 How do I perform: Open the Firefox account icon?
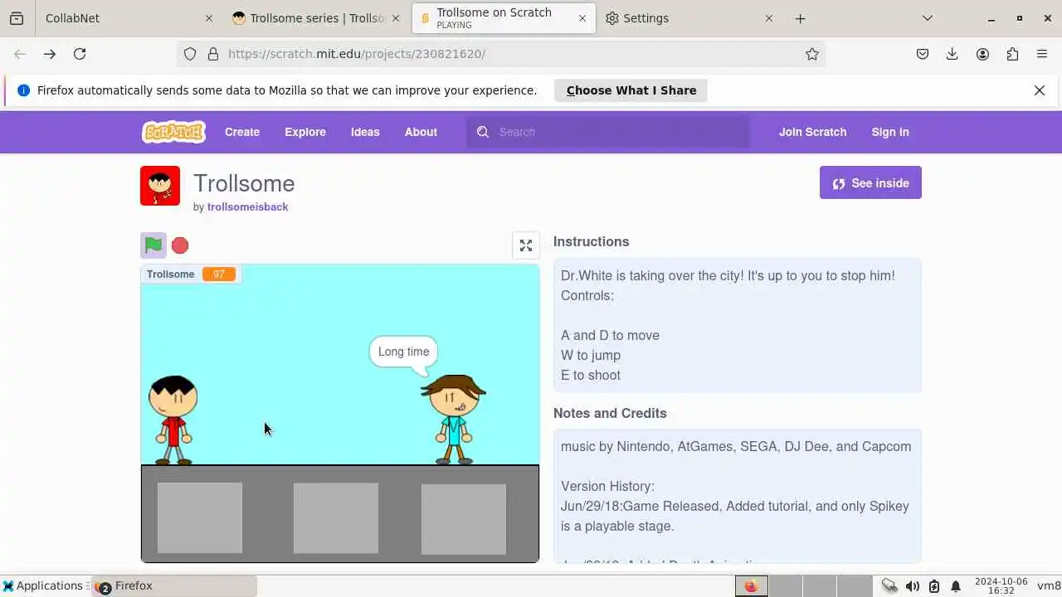pyautogui.click(x=982, y=54)
